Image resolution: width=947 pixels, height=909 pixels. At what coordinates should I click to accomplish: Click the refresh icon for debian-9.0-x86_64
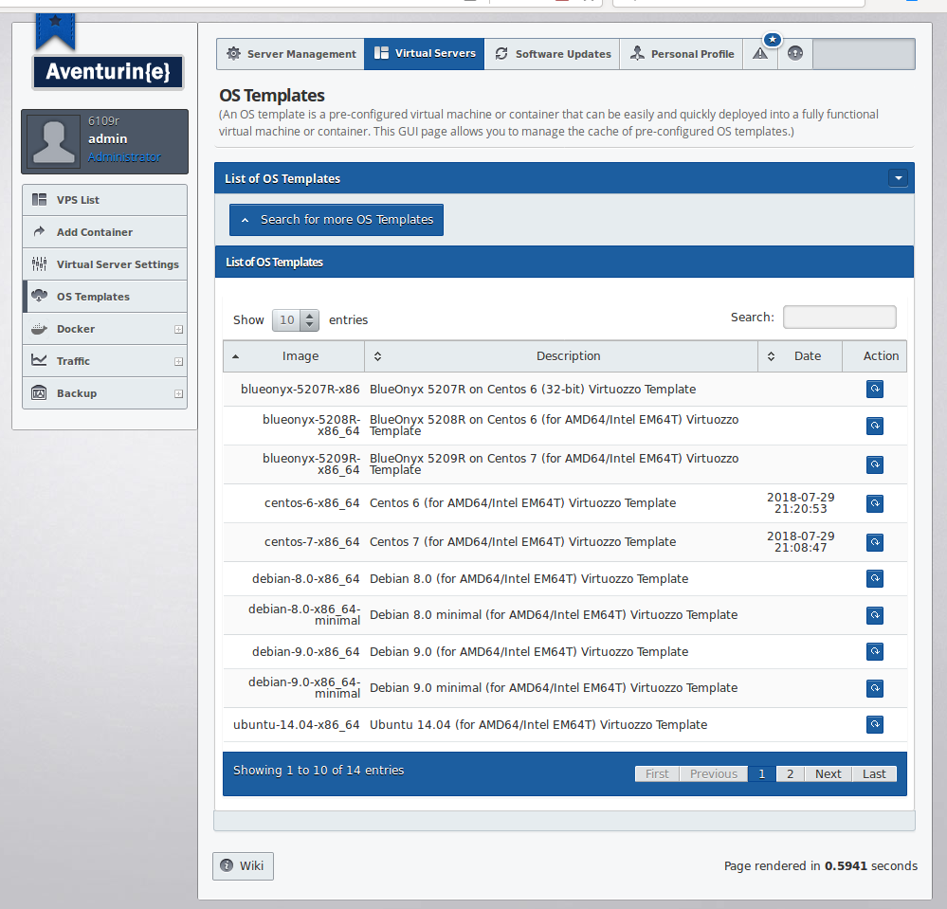[x=875, y=651]
